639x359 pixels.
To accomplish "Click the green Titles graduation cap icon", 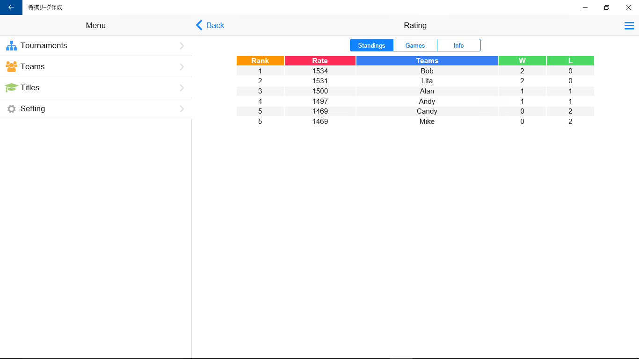I will pos(11,88).
